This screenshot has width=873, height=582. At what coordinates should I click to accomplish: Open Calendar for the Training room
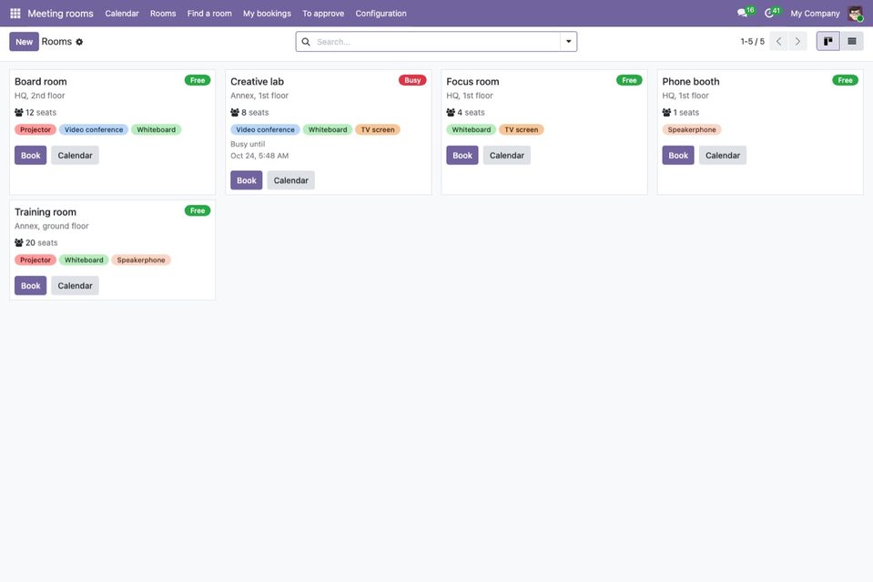[x=76, y=286]
